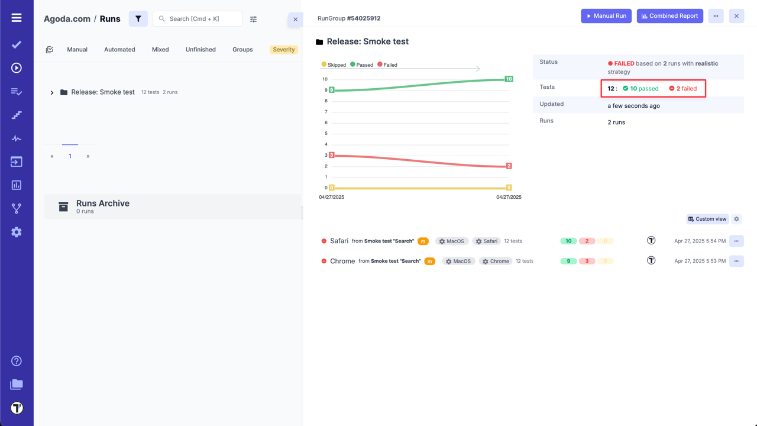Toggle the Passed series in the chart legend
The image size is (757, 426).
pos(361,64)
